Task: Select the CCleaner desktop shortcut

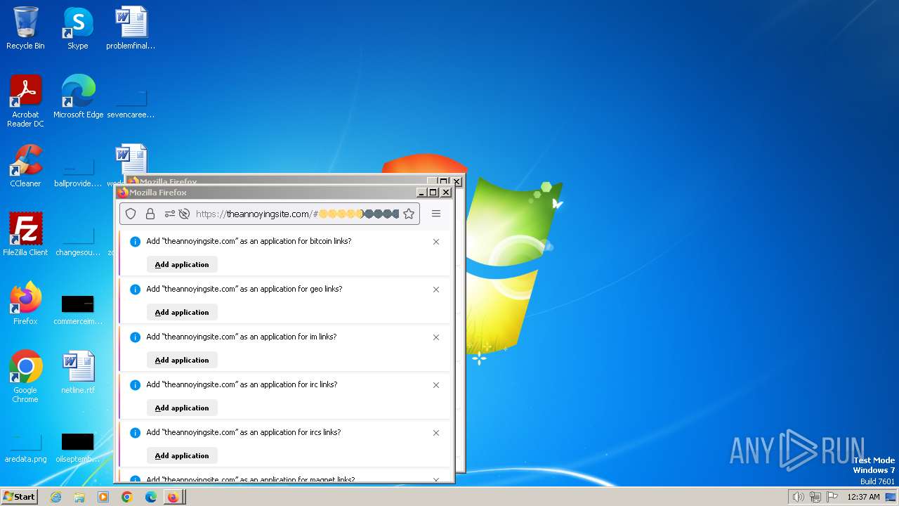Action: 25,166
